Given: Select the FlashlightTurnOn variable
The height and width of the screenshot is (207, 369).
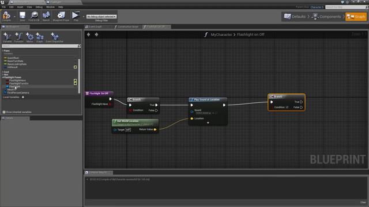Looking at the screenshot, I should click(x=18, y=83).
